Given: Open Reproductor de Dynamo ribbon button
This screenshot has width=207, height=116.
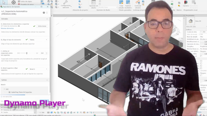Looking at the screenshot, I should pyautogui.click(x=194, y=4).
